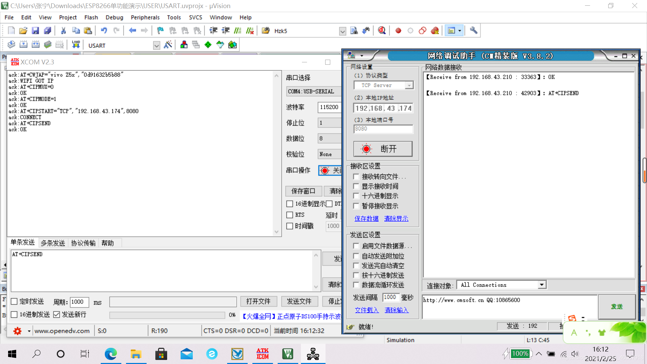
Task: Click the Manage Project Items icon
Action: 184,44
